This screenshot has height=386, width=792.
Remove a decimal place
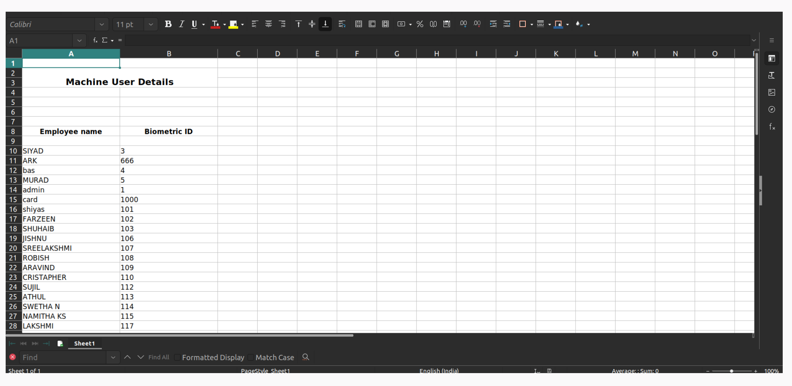[x=477, y=24]
